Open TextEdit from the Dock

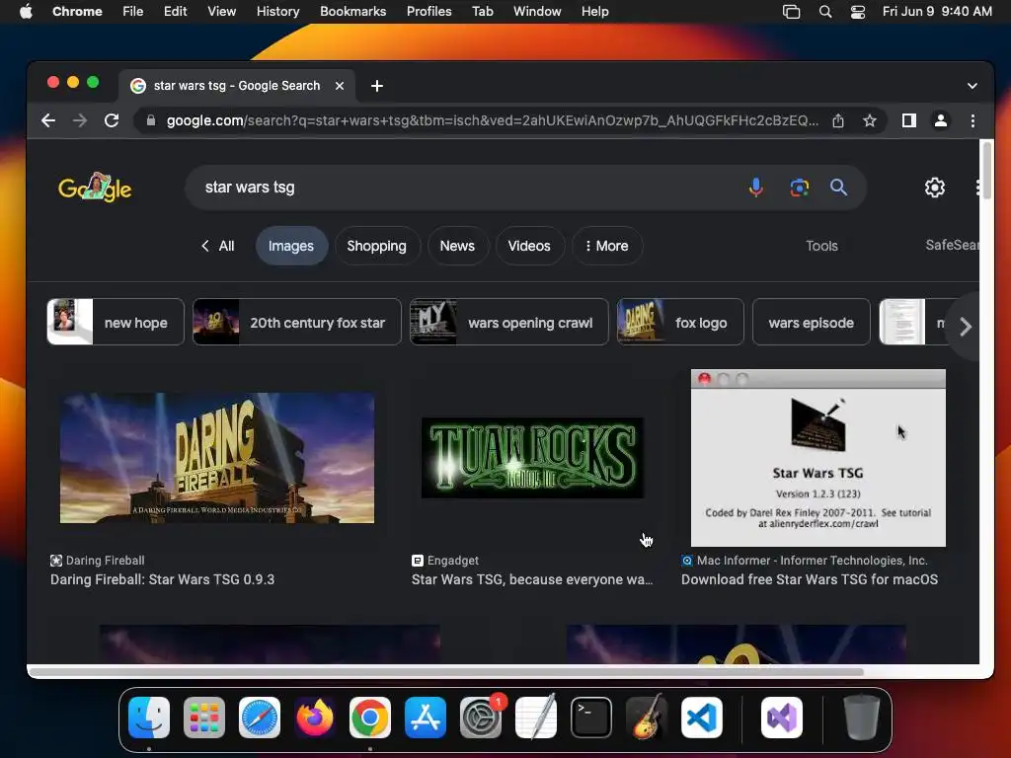tap(536, 718)
